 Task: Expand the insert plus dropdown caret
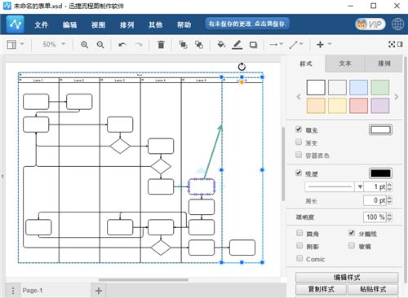click(330, 44)
